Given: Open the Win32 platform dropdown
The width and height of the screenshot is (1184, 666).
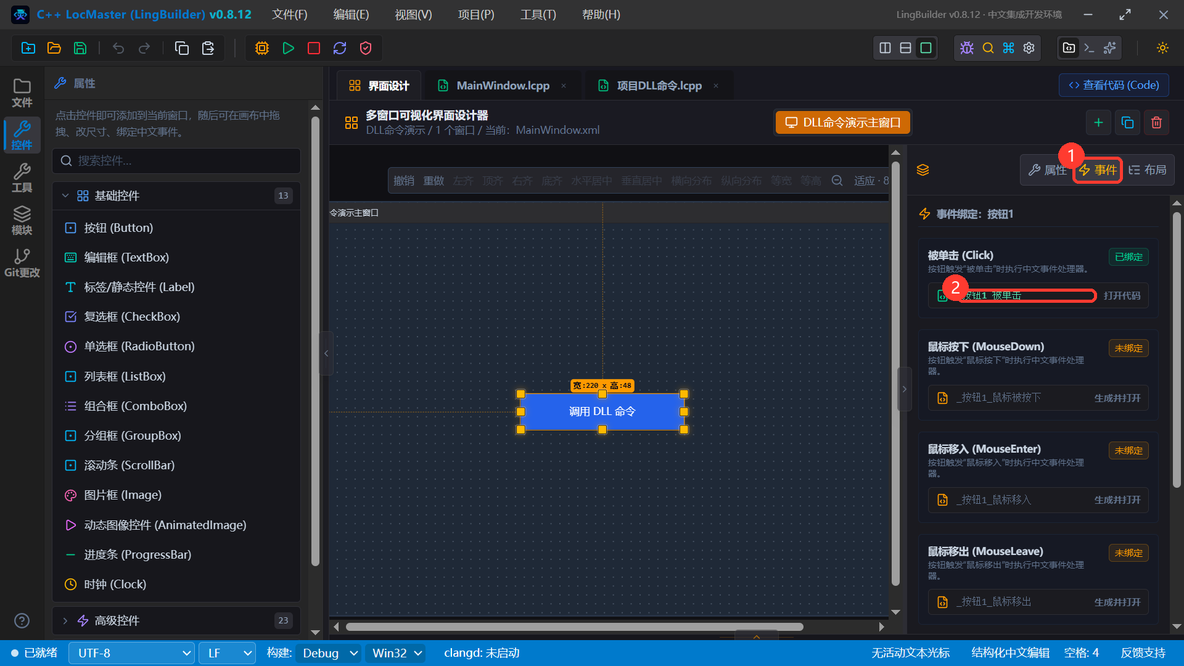Looking at the screenshot, I should pyautogui.click(x=395, y=653).
